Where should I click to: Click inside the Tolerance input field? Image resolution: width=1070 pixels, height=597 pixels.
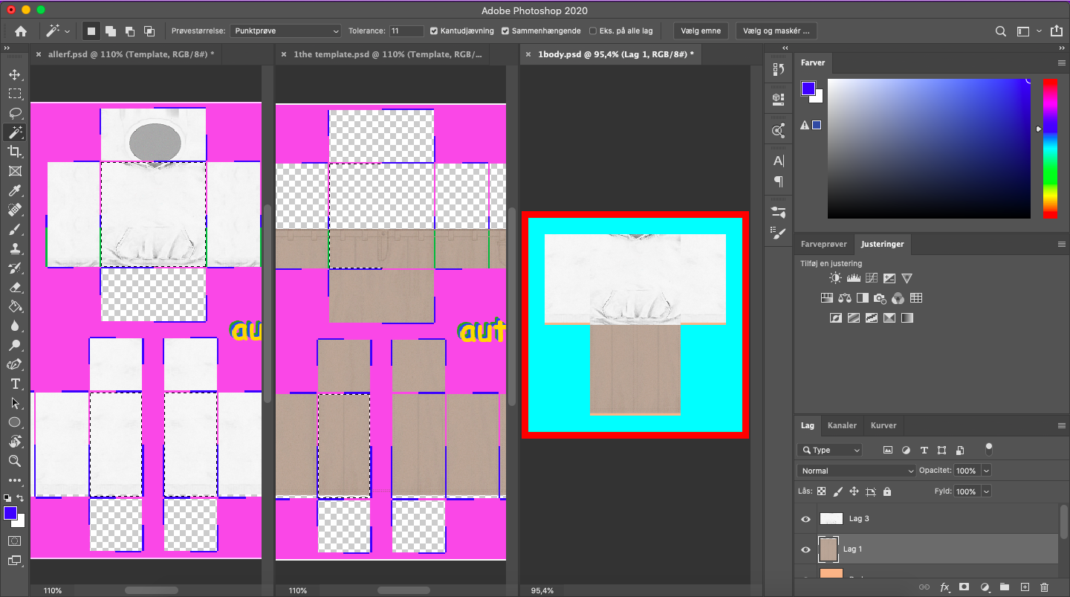(x=405, y=30)
